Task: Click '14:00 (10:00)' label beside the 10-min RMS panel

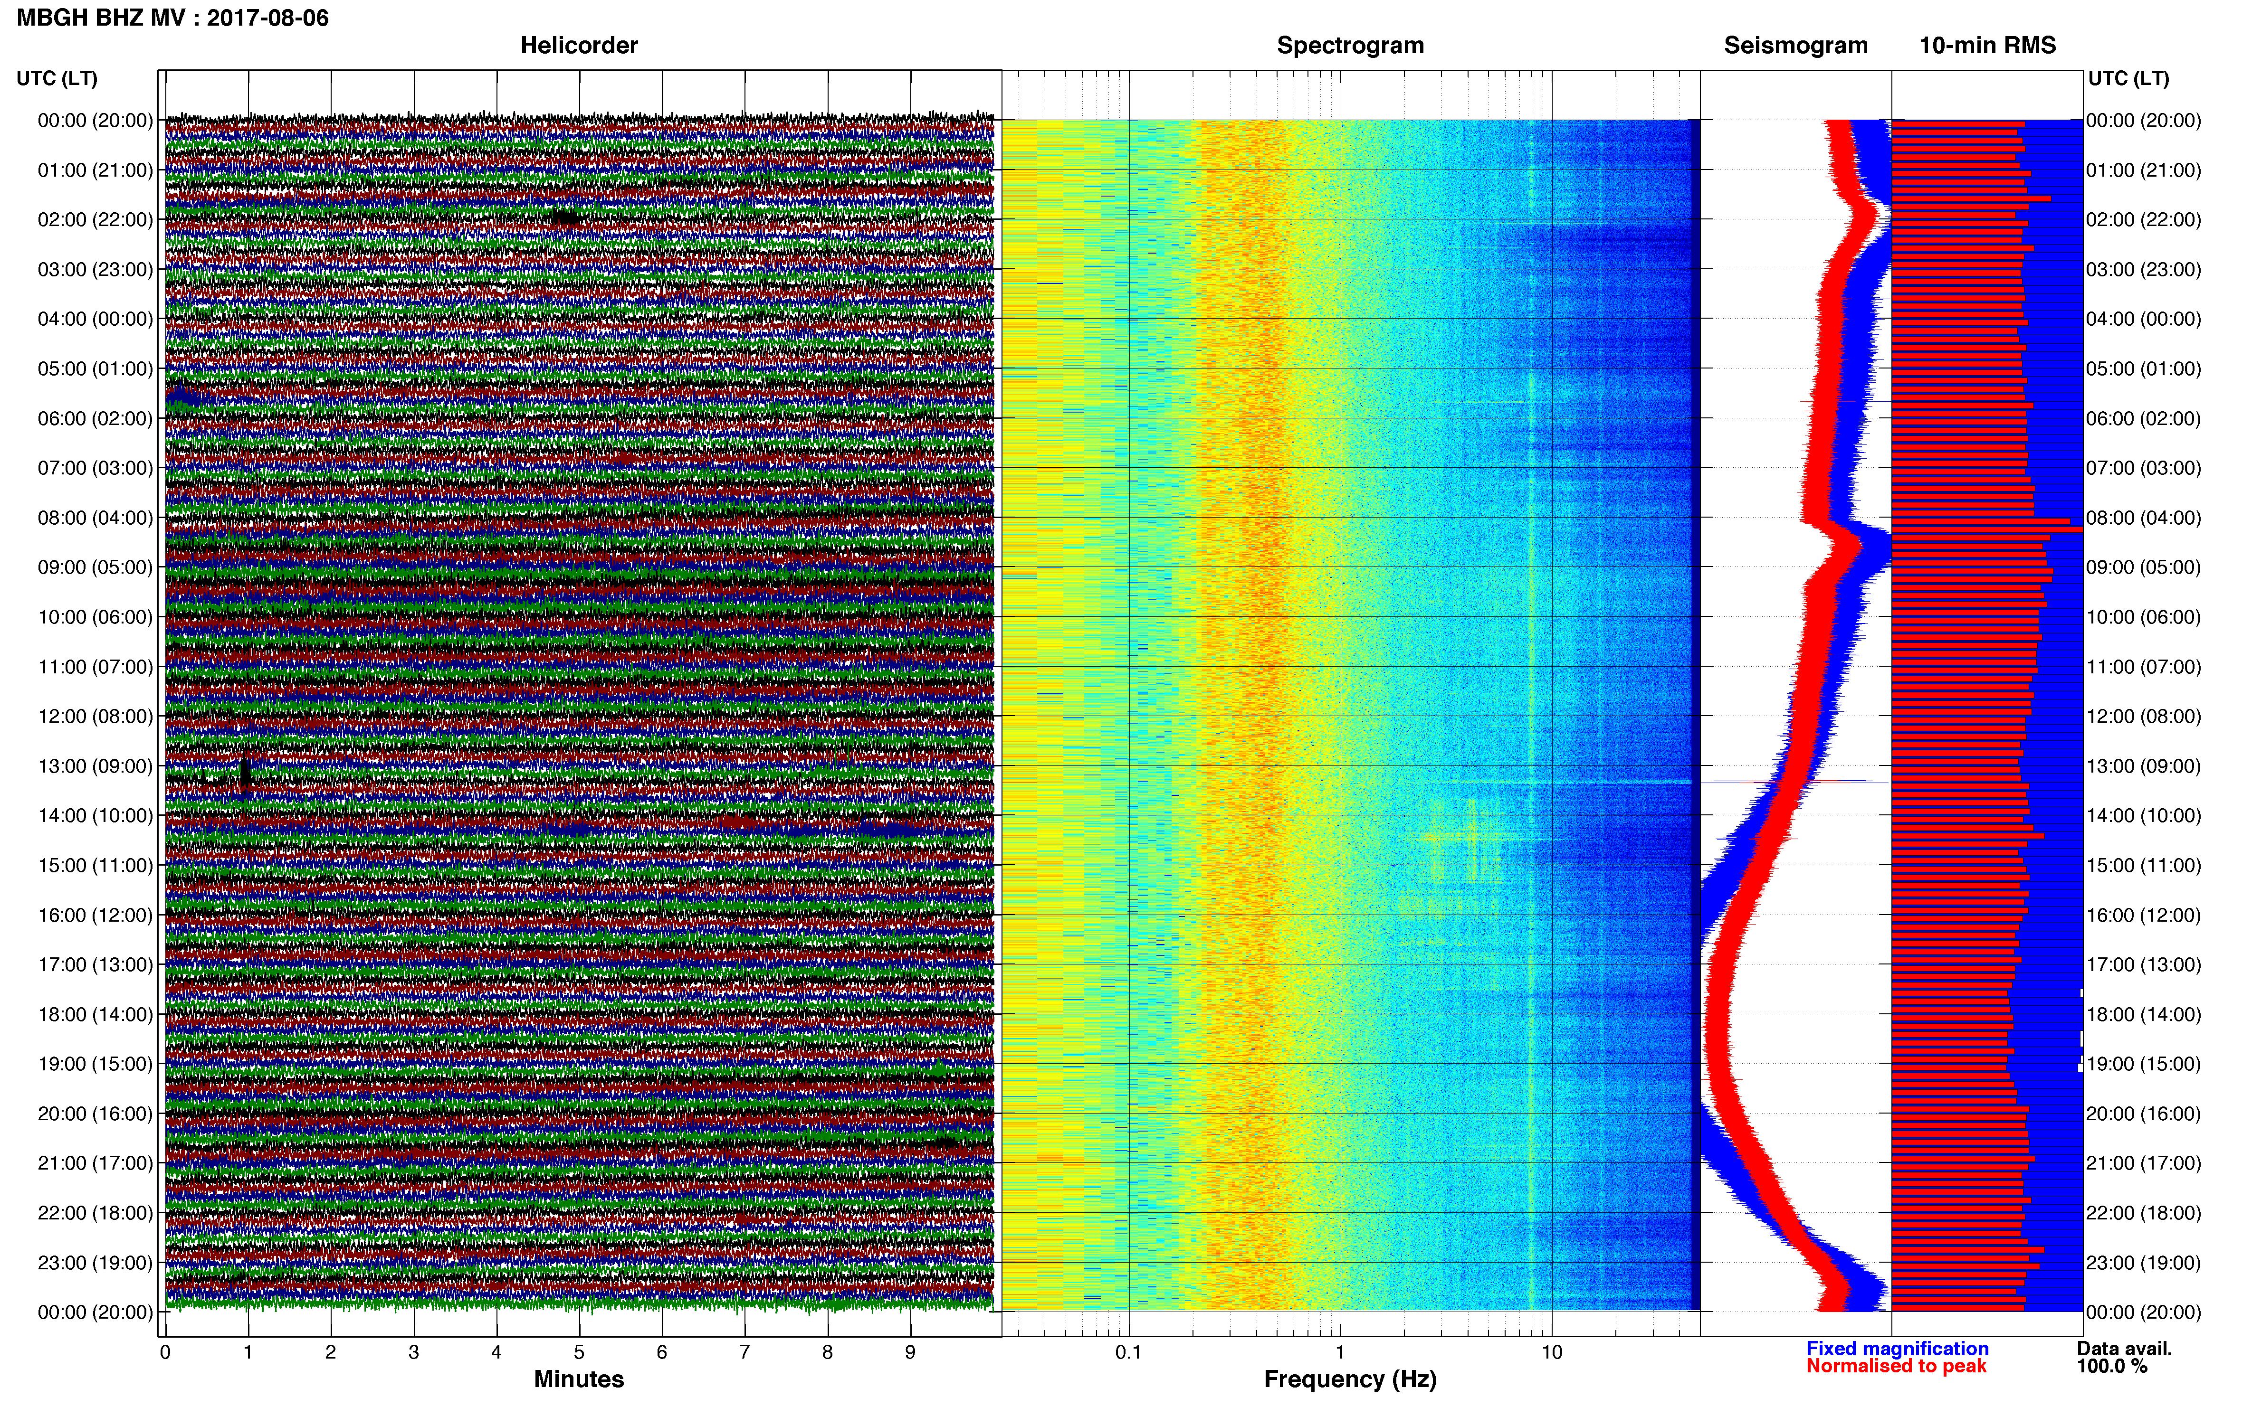Action: pos(2143,816)
